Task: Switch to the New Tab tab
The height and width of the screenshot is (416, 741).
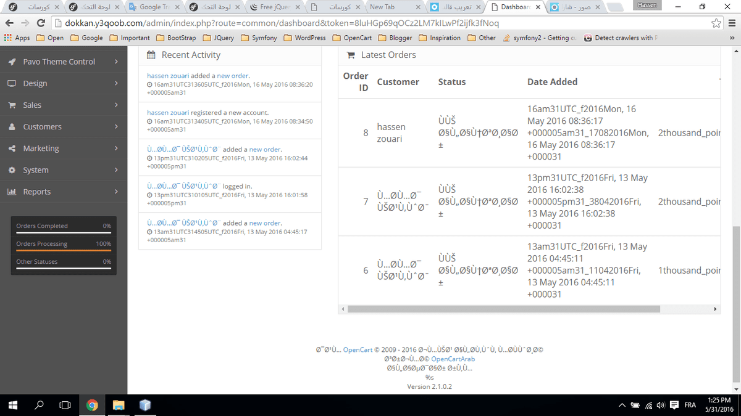Action: click(396, 7)
